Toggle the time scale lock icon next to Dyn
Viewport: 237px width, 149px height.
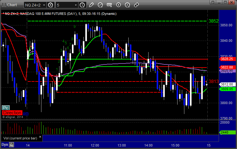(12, 145)
